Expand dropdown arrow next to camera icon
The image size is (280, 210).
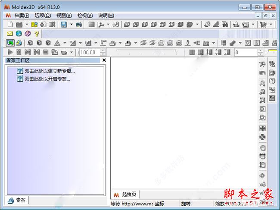click(x=72, y=52)
